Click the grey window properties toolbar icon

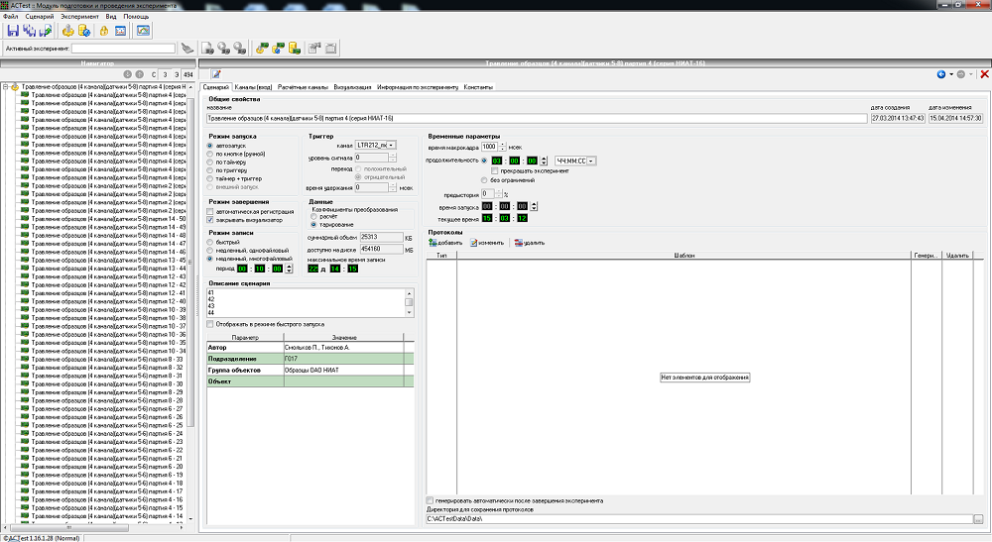314,48
